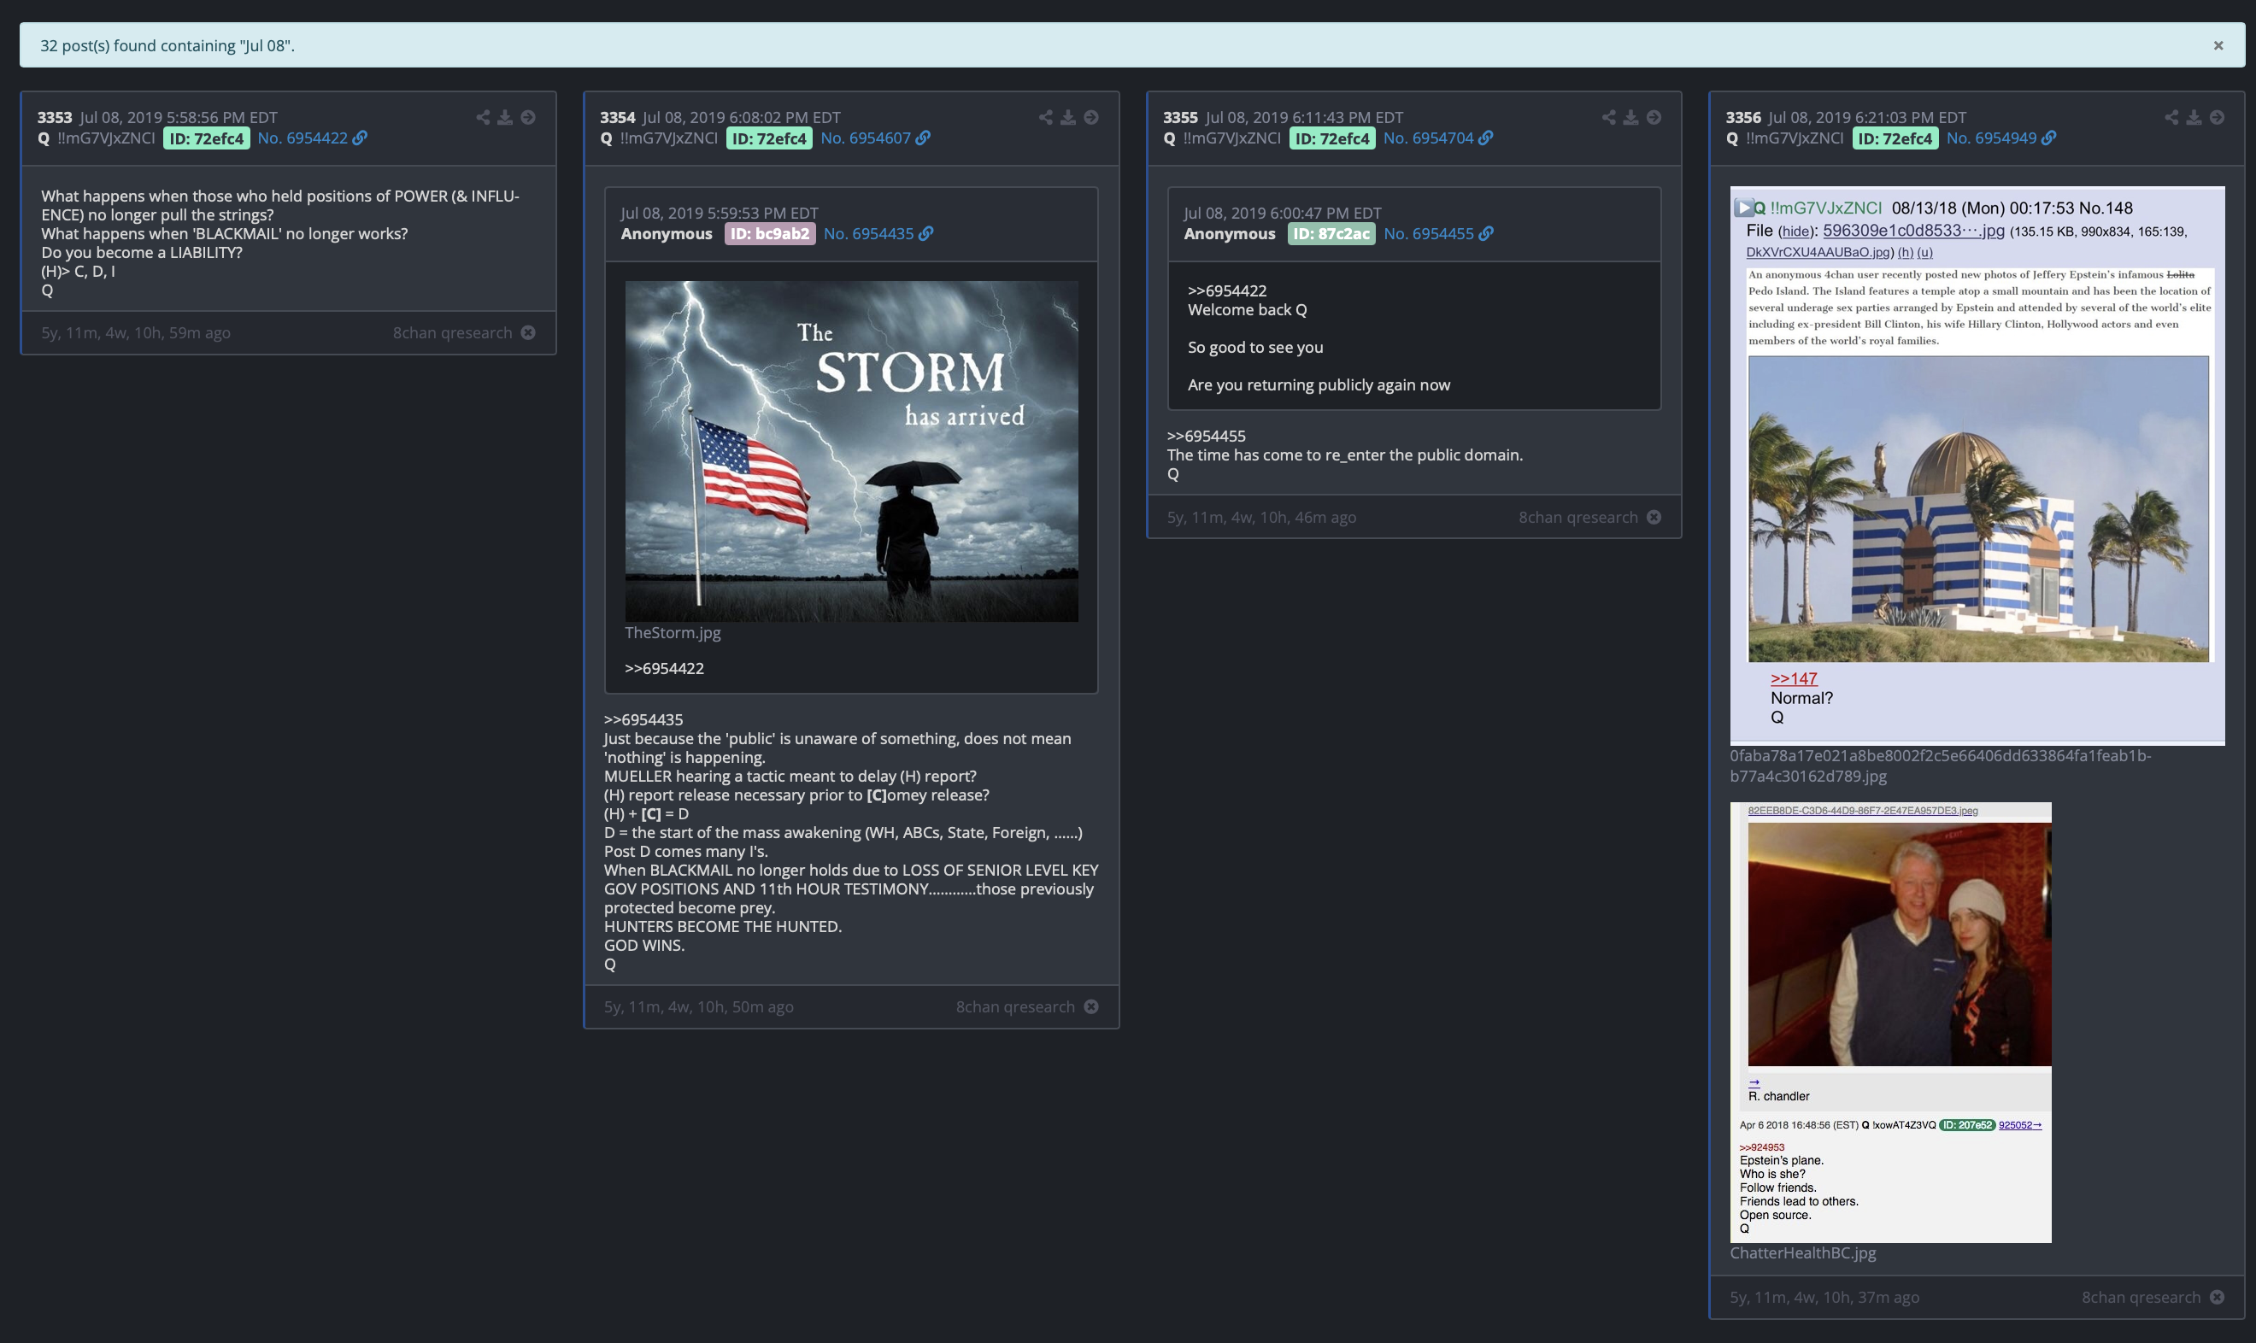Click "5y, 11m, 4w, 10h, 50m ago" timestamp
The width and height of the screenshot is (2256, 1343).
pyautogui.click(x=699, y=1006)
